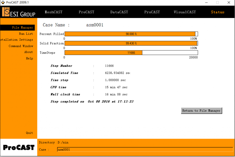This screenshot has width=235, height=157.
Task: Click the Time step value 1.000000 sec
Action: [x=115, y=80]
